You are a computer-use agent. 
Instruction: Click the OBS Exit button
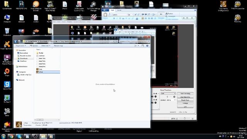point(185,107)
